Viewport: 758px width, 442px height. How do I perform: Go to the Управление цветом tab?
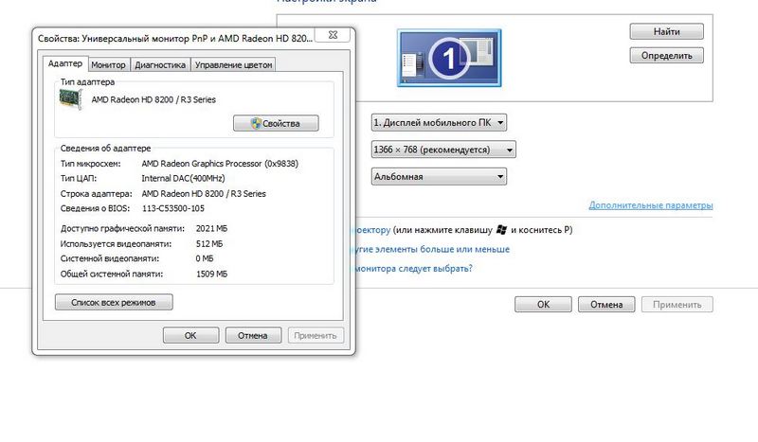(234, 65)
